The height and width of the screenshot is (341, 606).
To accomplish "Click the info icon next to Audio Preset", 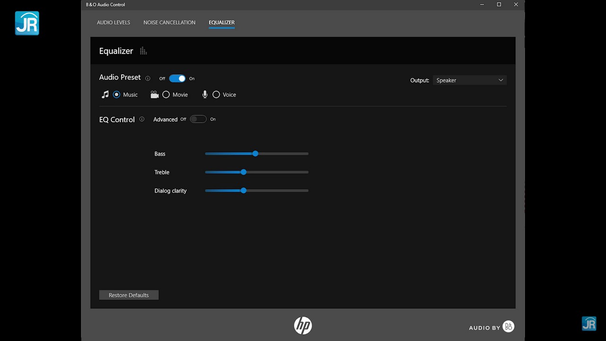I will coord(148,79).
